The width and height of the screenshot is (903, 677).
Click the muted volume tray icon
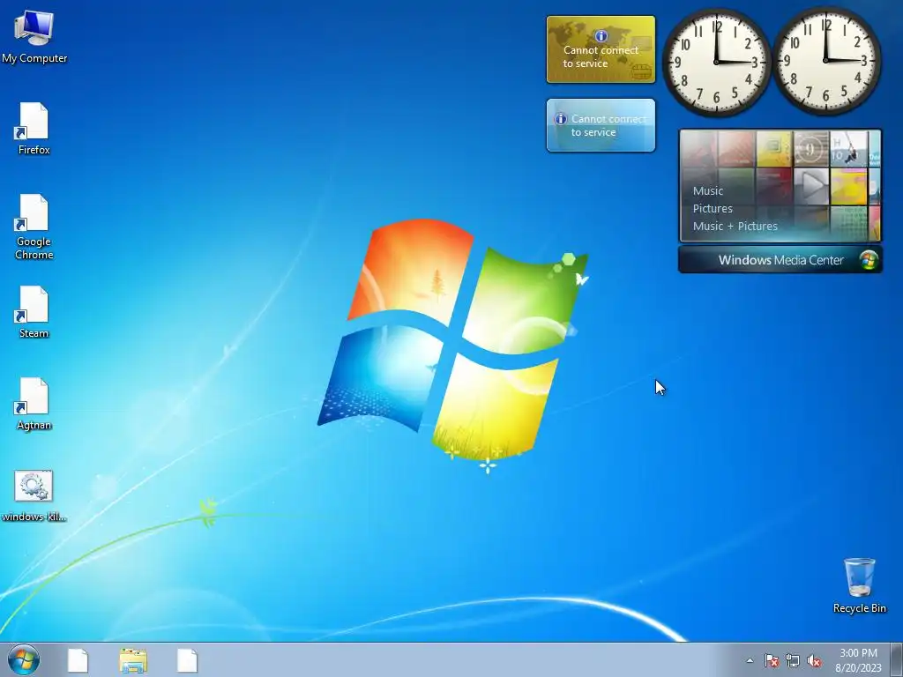814,660
